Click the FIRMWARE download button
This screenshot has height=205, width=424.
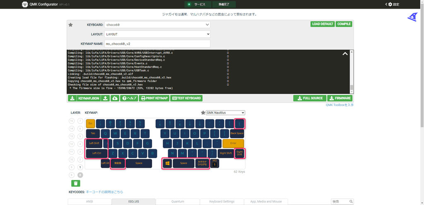pos(340,98)
